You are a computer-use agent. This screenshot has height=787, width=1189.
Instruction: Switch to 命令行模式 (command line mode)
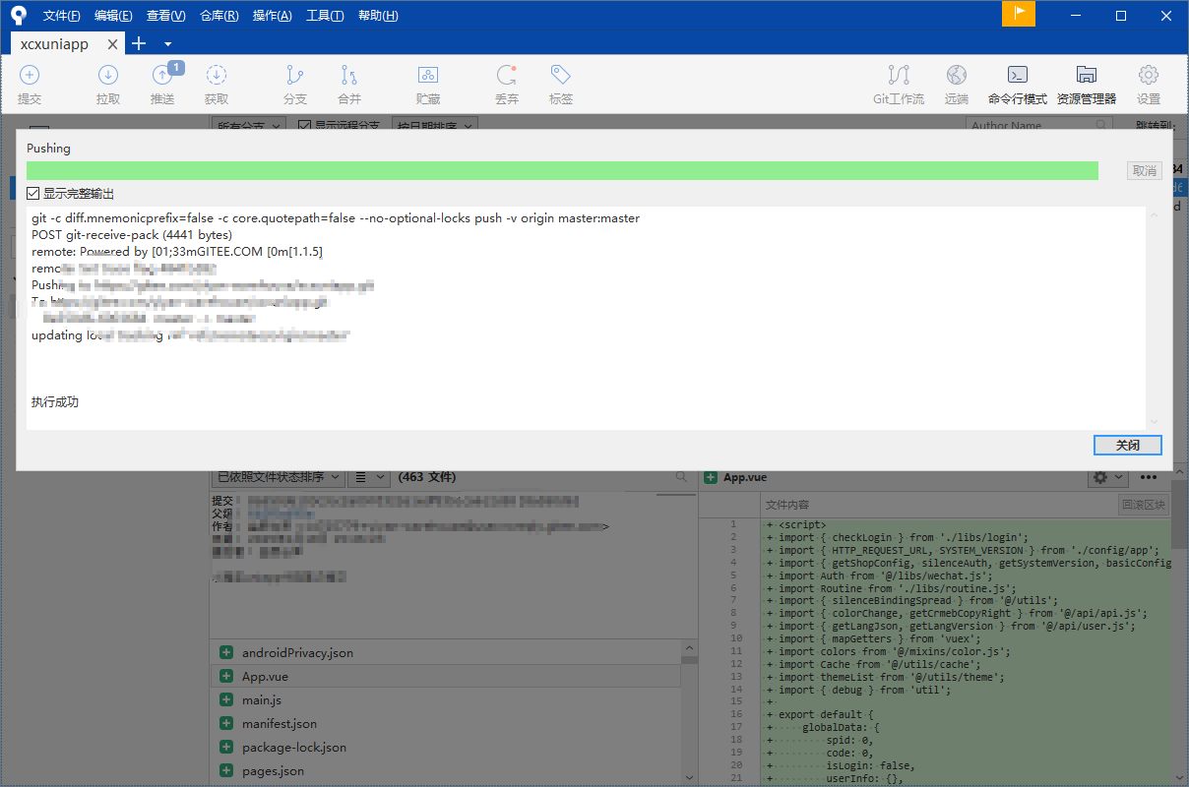tap(1017, 83)
